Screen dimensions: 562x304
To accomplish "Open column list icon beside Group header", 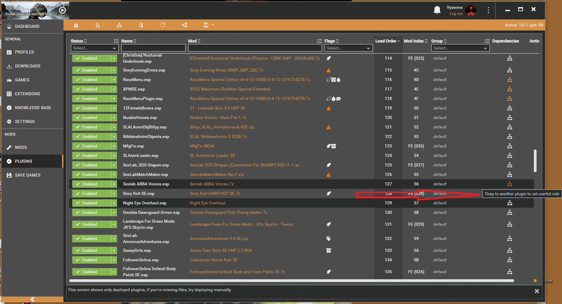I will pos(487,41).
